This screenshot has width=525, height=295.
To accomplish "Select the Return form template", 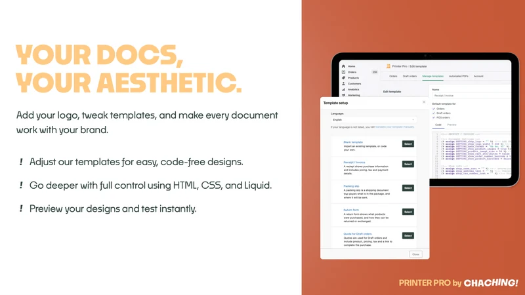I will (408, 212).
